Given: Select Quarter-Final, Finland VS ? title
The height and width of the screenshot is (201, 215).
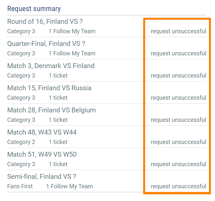Looking at the screenshot, I should click(46, 44).
